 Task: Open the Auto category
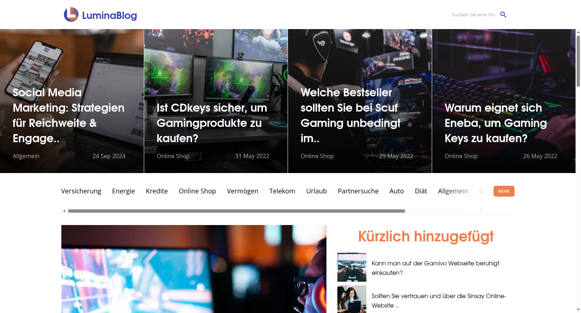397,191
